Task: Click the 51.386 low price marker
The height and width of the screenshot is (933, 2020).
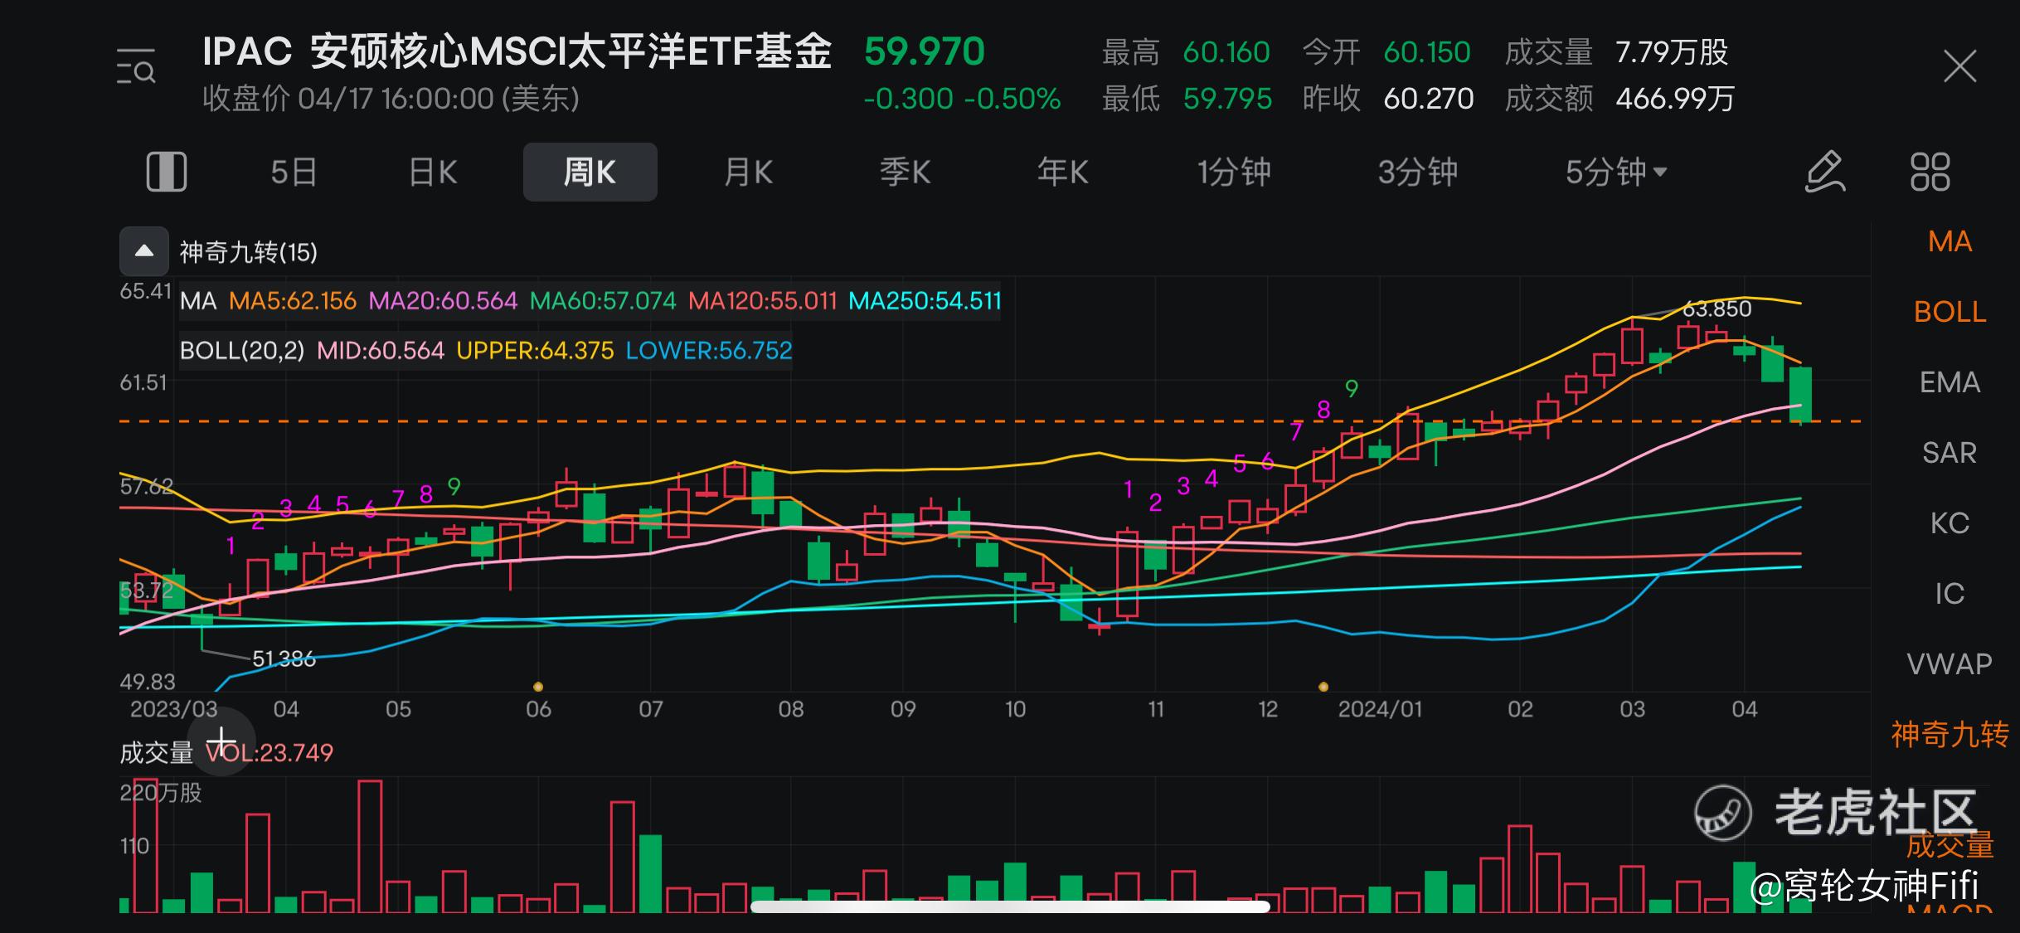Action: pos(284,658)
